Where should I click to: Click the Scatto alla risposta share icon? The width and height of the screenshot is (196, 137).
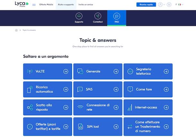tap(30, 107)
